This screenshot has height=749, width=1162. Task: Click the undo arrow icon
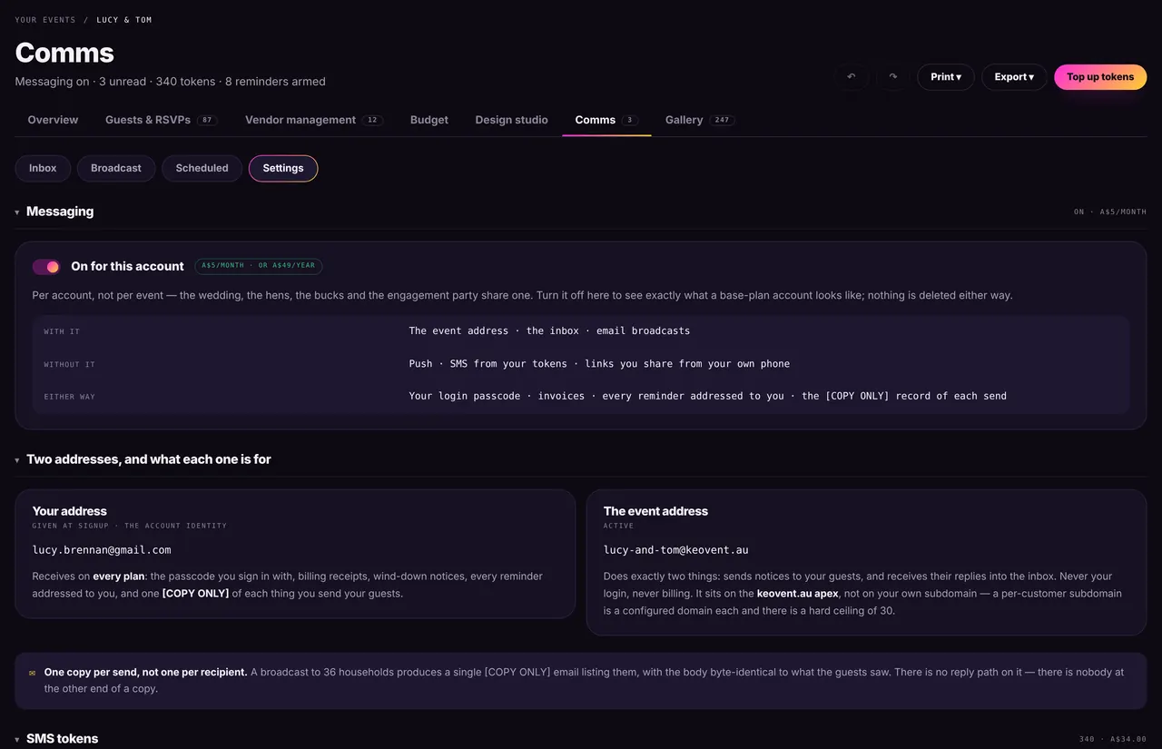[x=852, y=77]
